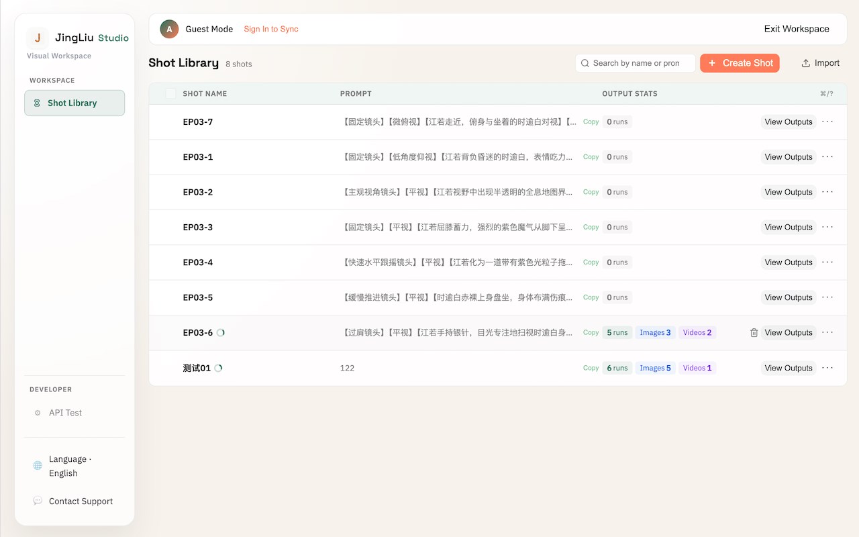Copy the prompt of EP03-6
The height and width of the screenshot is (537, 859).
[591, 332]
